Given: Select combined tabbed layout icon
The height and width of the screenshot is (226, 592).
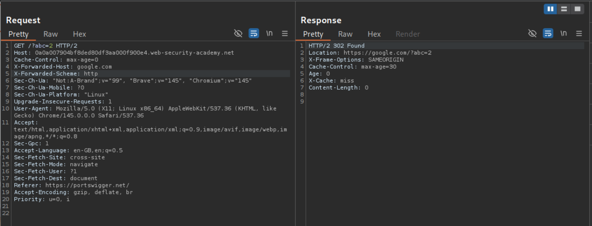Looking at the screenshot, I should (577, 9).
